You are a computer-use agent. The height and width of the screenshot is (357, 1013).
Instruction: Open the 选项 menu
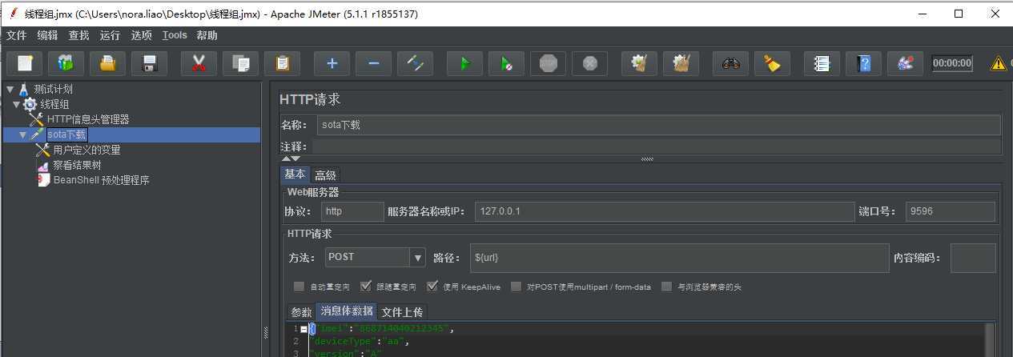click(x=141, y=35)
